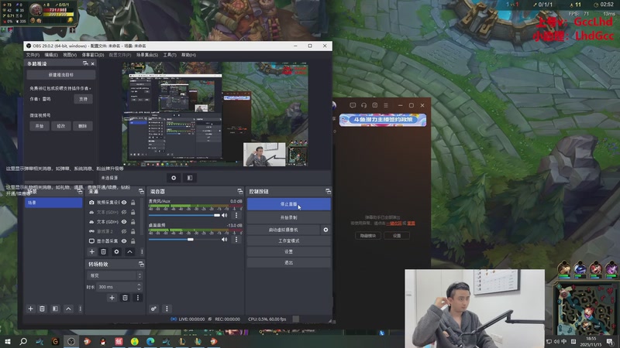Click the Exit button in Controls

pyautogui.click(x=288, y=263)
